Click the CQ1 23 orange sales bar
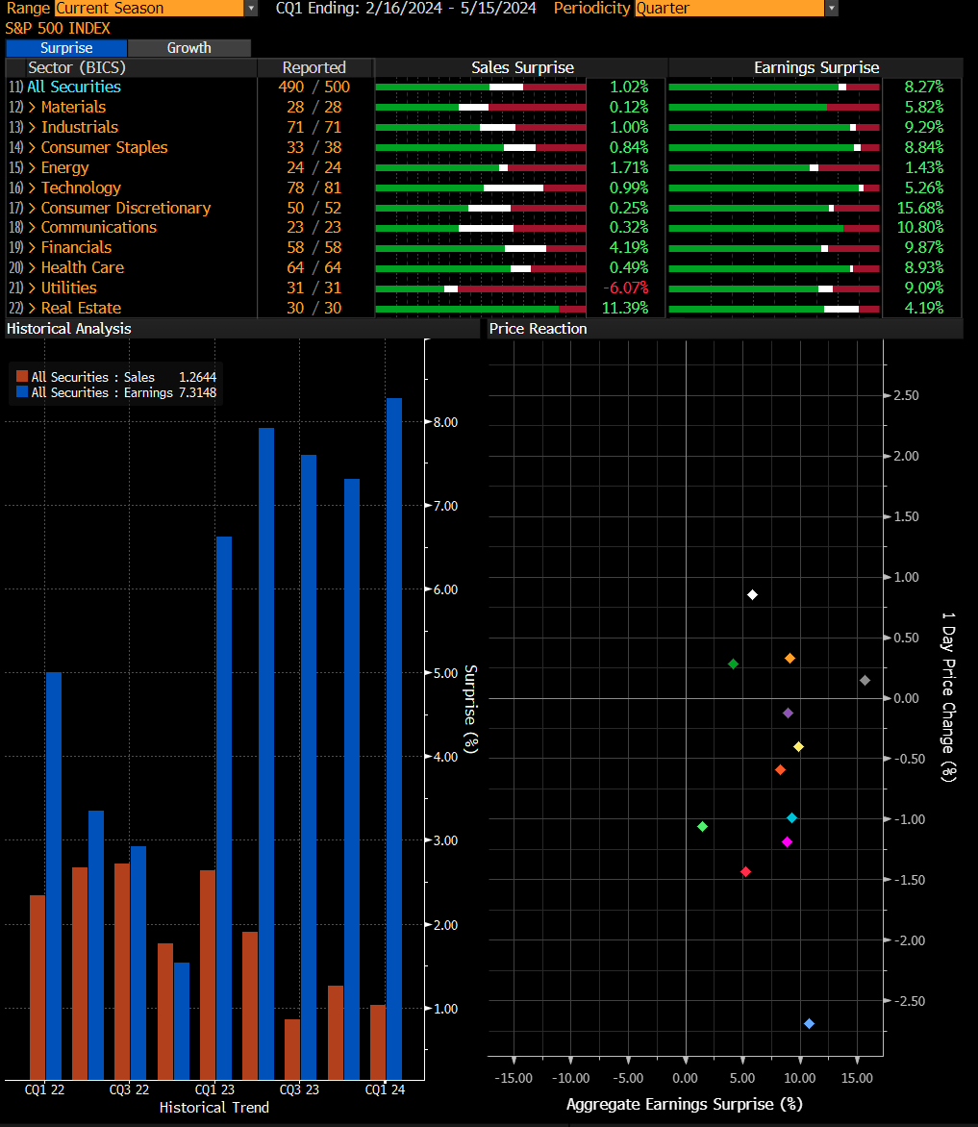Viewport: 978px width, 1127px height. point(208,975)
